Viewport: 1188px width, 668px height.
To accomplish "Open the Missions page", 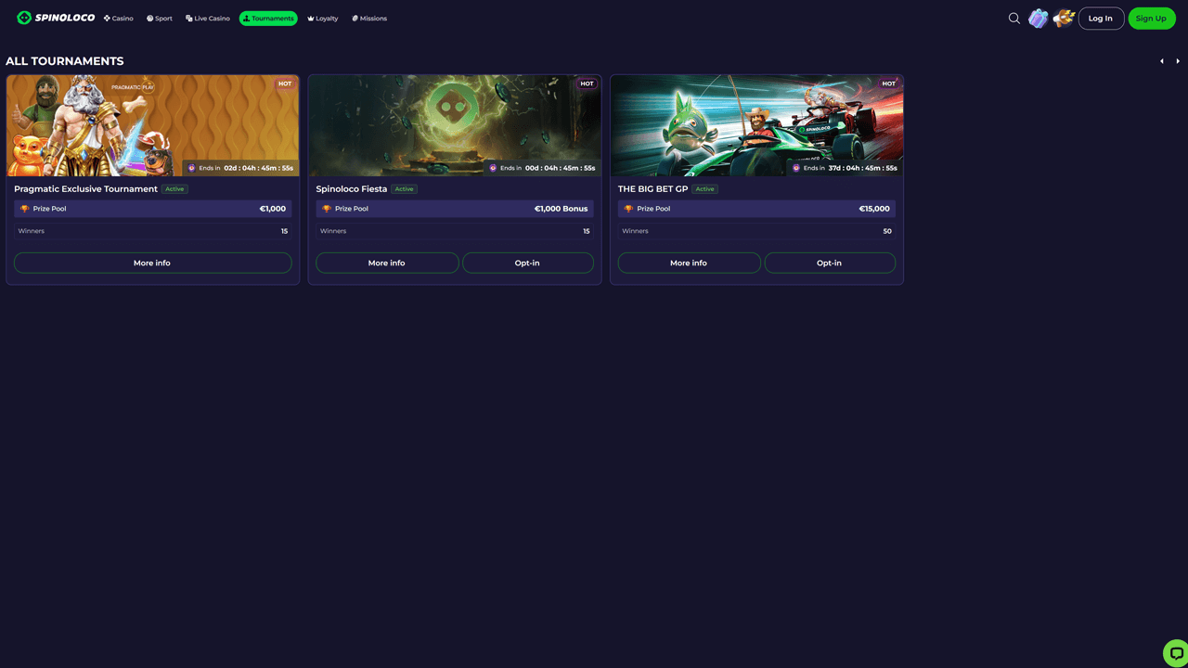I will point(369,19).
